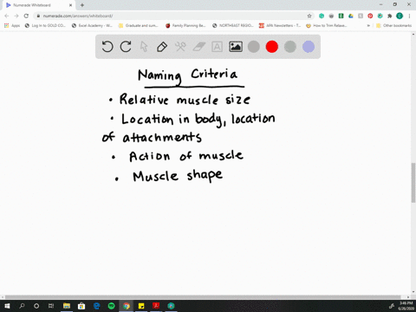Open the crossed tools settings icon
The height and width of the screenshot is (312, 416).
click(x=180, y=47)
